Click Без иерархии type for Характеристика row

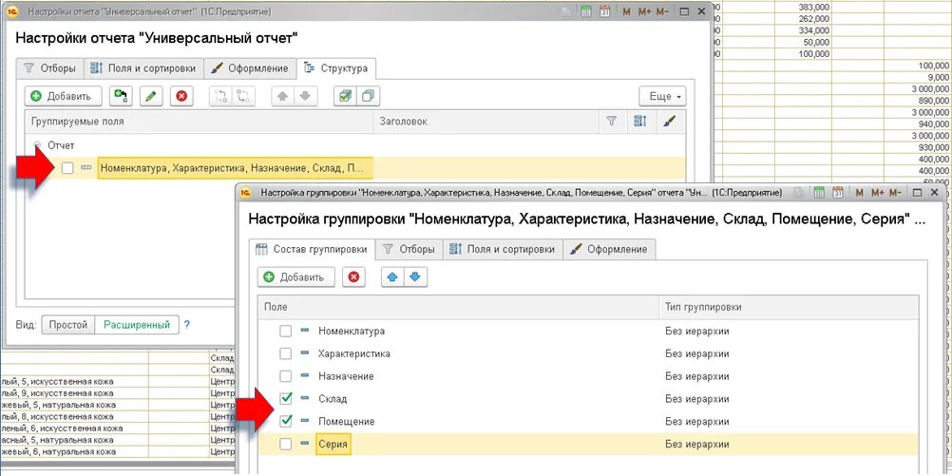point(697,354)
